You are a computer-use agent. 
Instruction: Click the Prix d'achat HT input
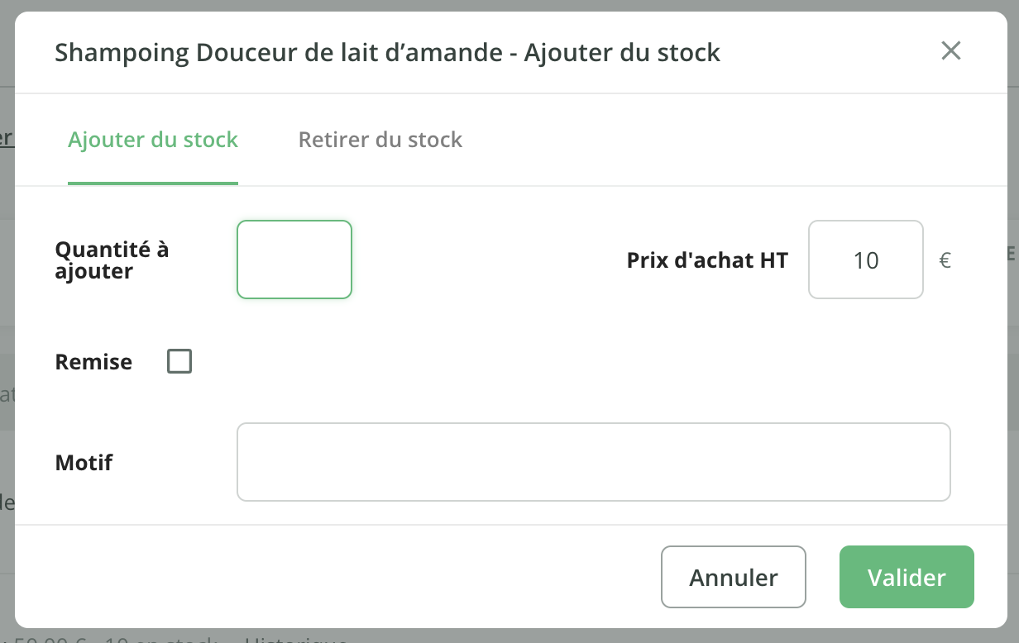[x=865, y=260]
